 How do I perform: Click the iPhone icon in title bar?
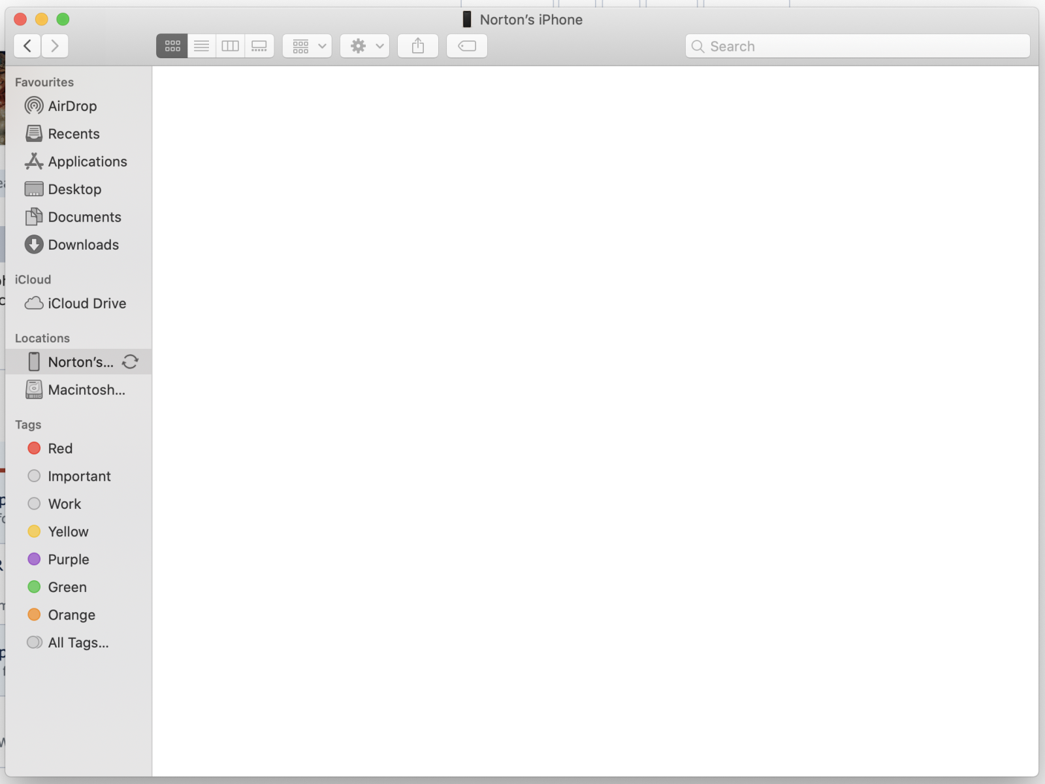(x=467, y=20)
